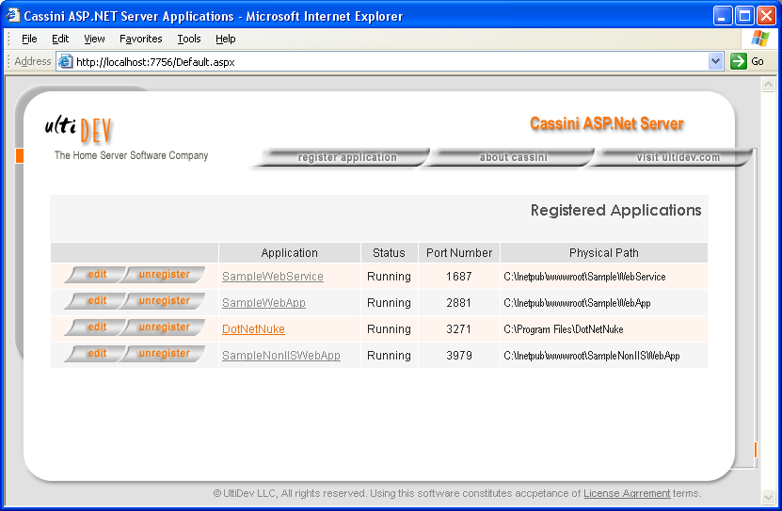Click port number 2881
The image size is (782, 511).
click(x=459, y=303)
